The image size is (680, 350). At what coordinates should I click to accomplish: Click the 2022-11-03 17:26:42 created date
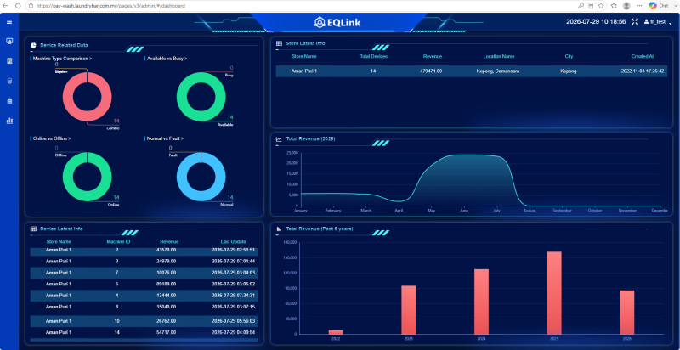(643, 71)
